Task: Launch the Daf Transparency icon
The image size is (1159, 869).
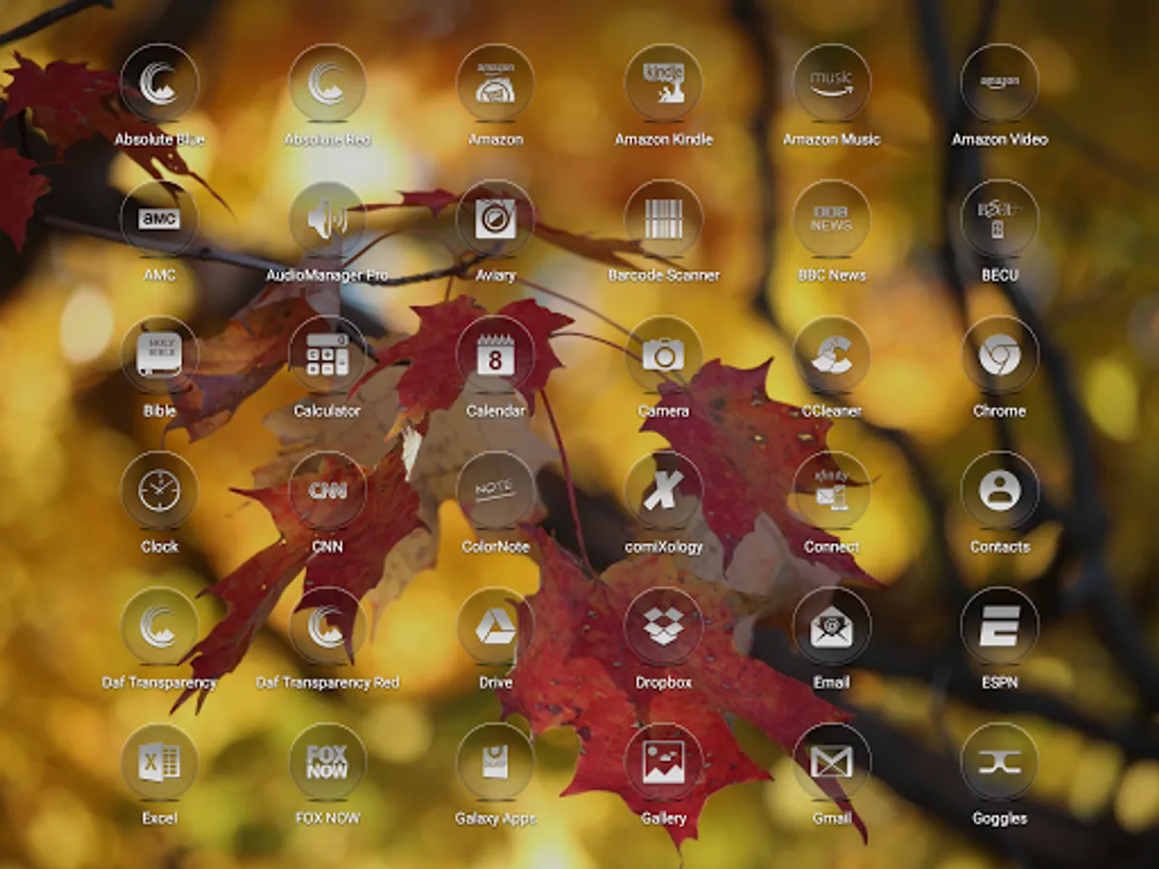Action: click(159, 627)
